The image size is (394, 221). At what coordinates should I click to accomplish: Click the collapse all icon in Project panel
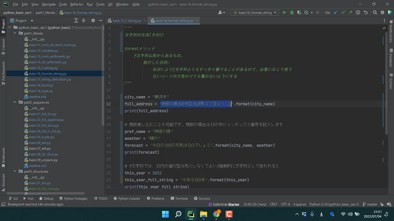pyautogui.click(x=84, y=20)
